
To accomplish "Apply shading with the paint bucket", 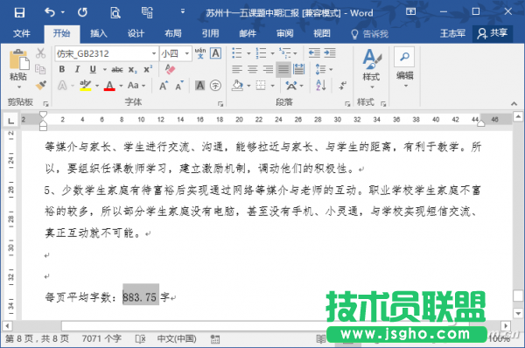I will (237, 86).
